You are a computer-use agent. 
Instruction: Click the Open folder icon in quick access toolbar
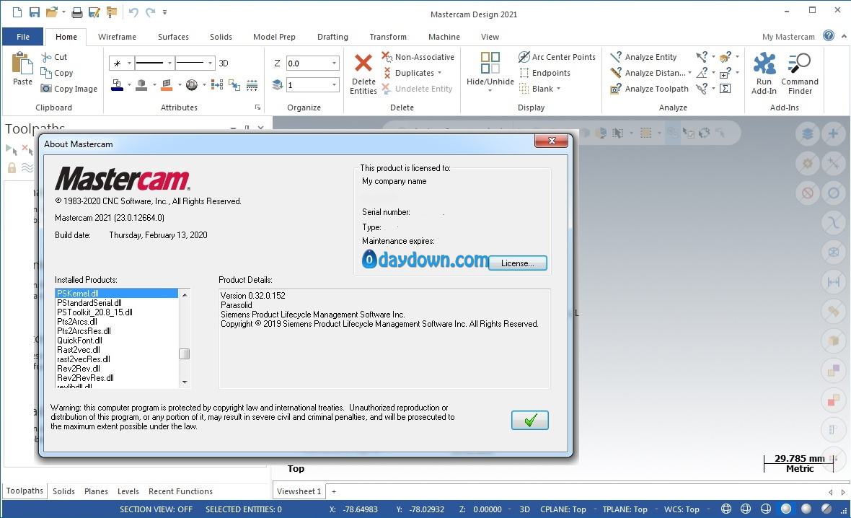[x=51, y=12]
